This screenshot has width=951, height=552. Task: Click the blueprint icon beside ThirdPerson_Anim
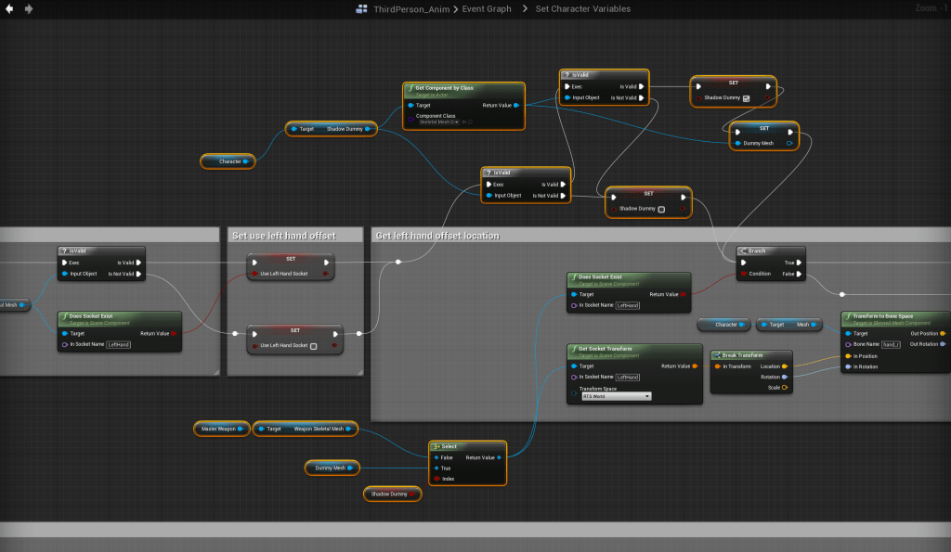click(x=361, y=8)
